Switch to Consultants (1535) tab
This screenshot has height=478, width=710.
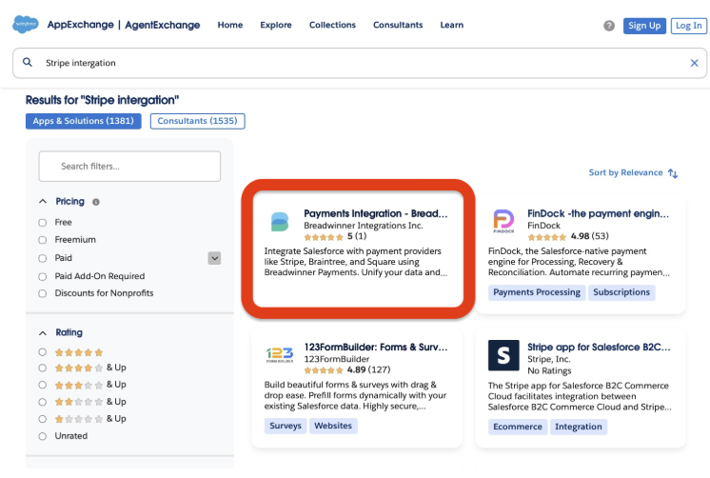coord(197,121)
